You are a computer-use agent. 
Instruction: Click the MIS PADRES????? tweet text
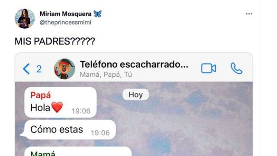[x=55, y=41]
